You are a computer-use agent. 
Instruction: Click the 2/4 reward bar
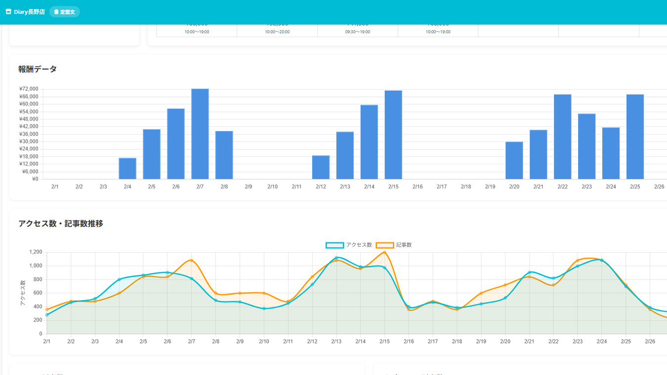(x=127, y=169)
